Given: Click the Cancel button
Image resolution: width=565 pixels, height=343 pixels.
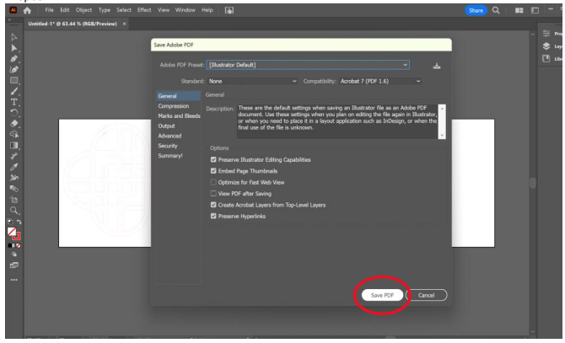Looking at the screenshot, I should (x=426, y=295).
